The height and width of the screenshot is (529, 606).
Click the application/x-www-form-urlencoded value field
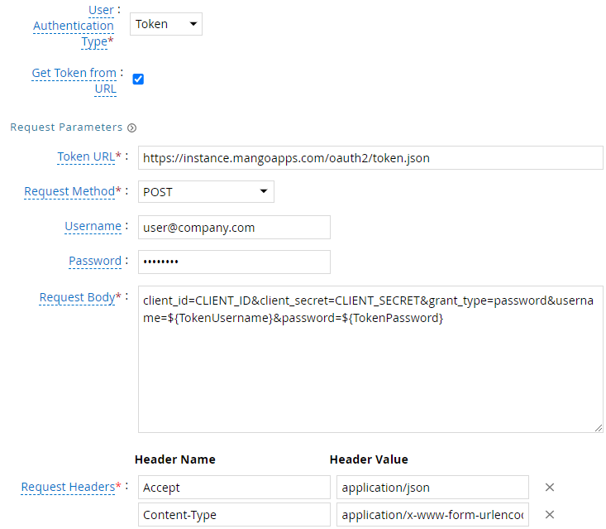[432, 515]
